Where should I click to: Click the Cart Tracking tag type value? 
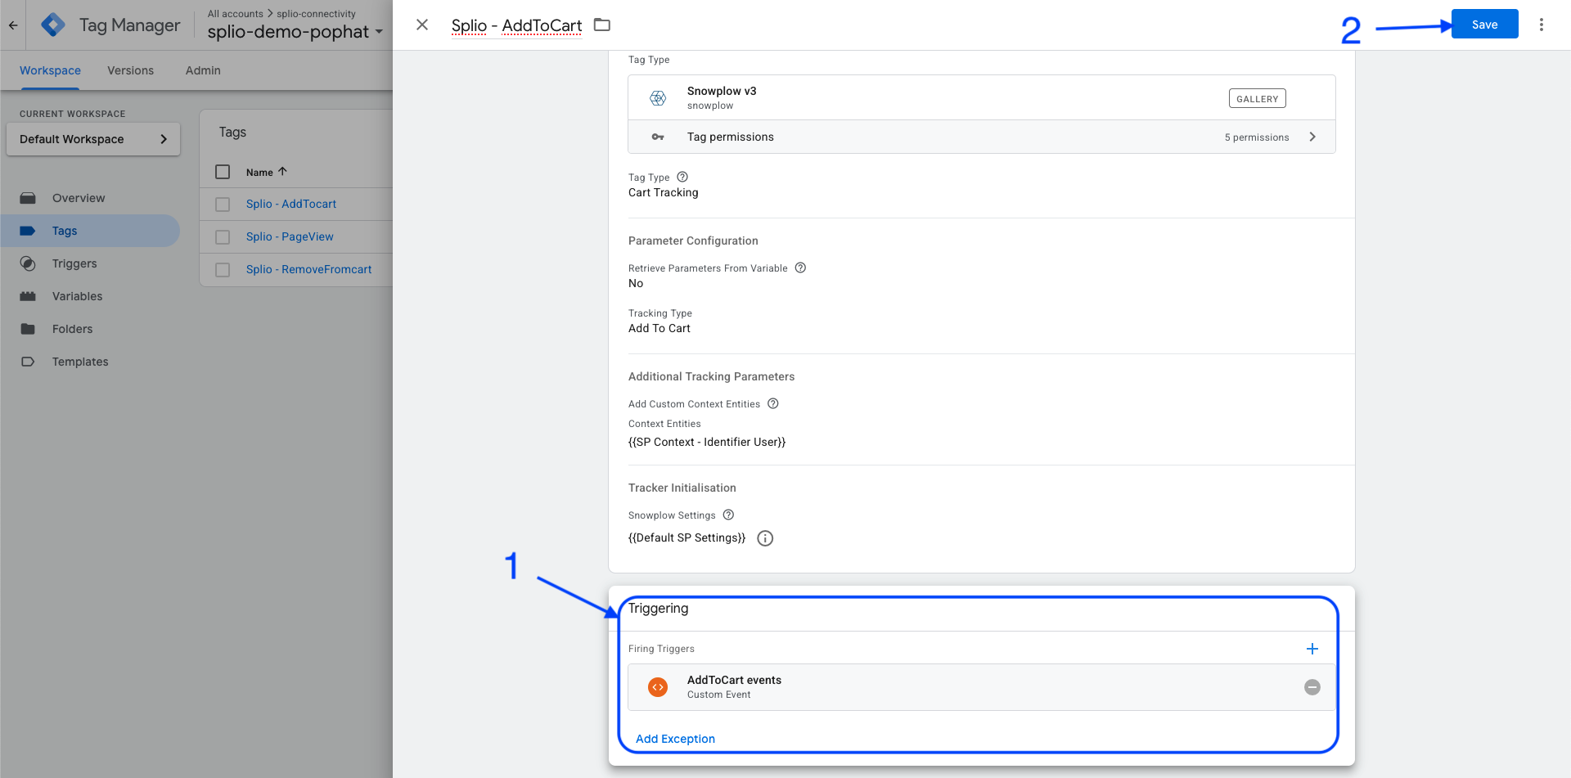(x=664, y=192)
